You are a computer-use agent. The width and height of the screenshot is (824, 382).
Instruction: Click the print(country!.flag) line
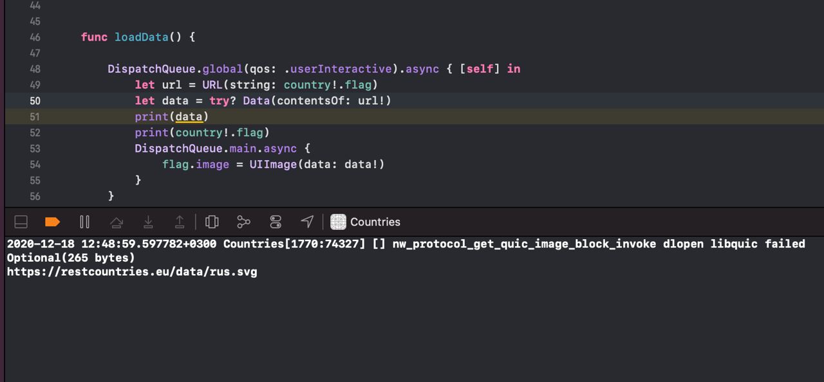click(x=202, y=132)
